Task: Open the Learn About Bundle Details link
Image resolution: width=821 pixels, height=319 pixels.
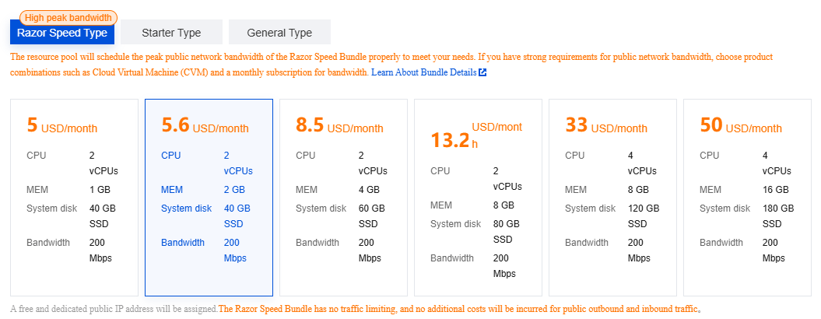Action: [423, 72]
